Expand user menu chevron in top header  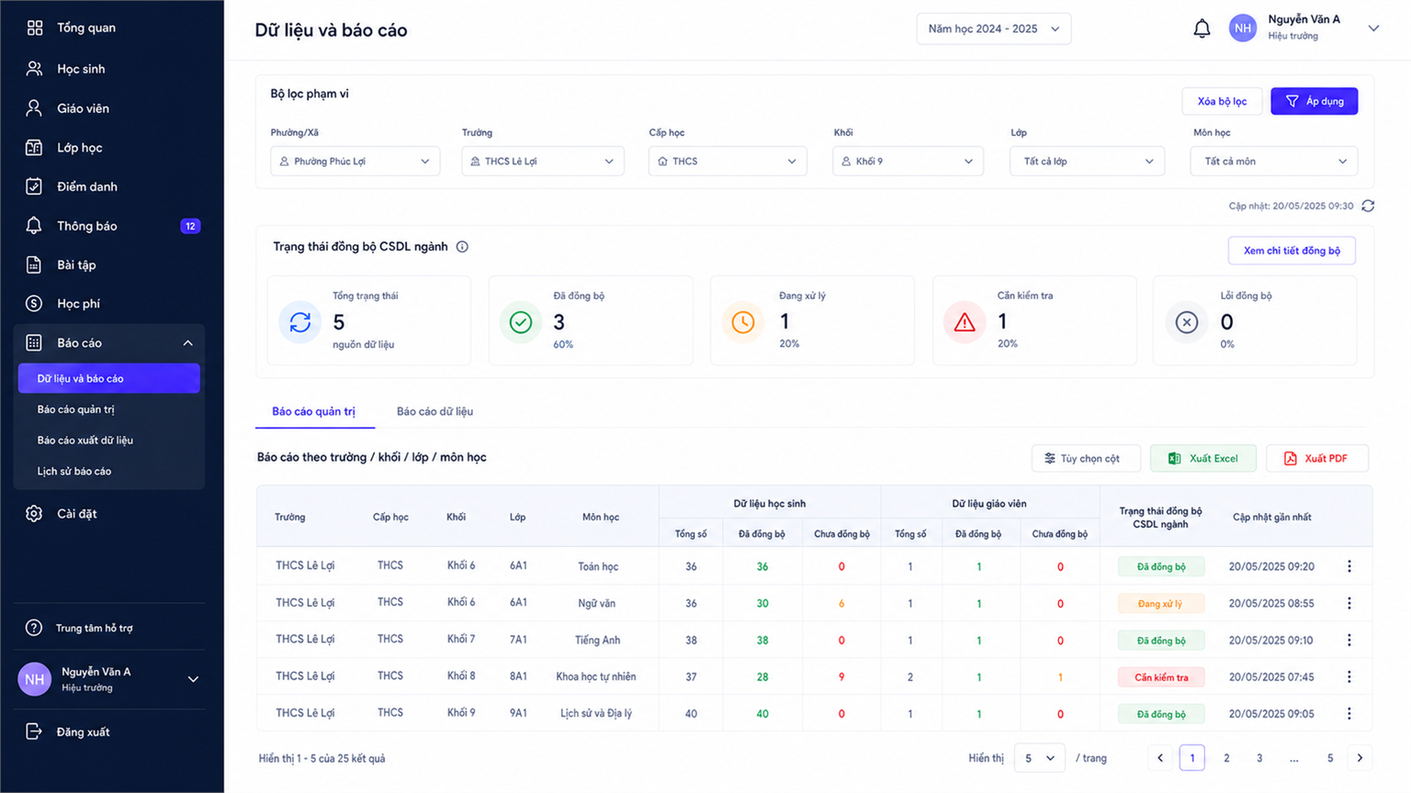[1373, 28]
